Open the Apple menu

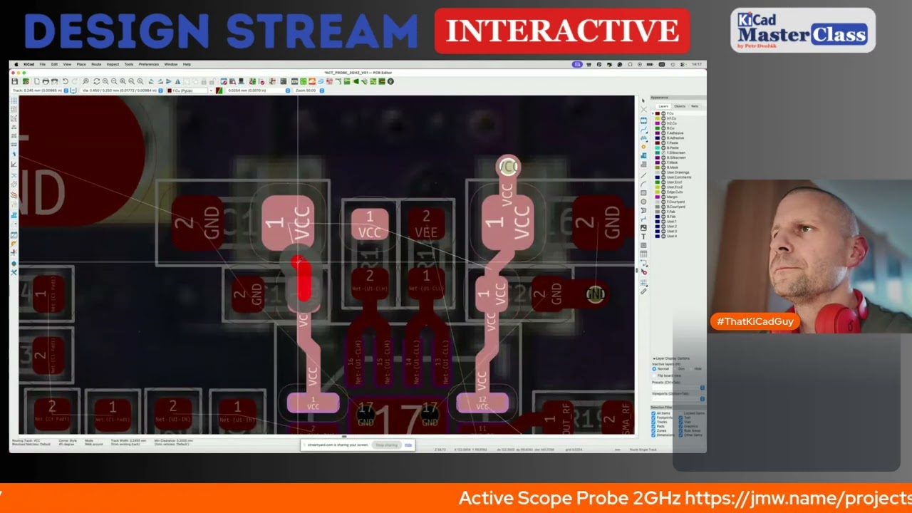(16, 64)
